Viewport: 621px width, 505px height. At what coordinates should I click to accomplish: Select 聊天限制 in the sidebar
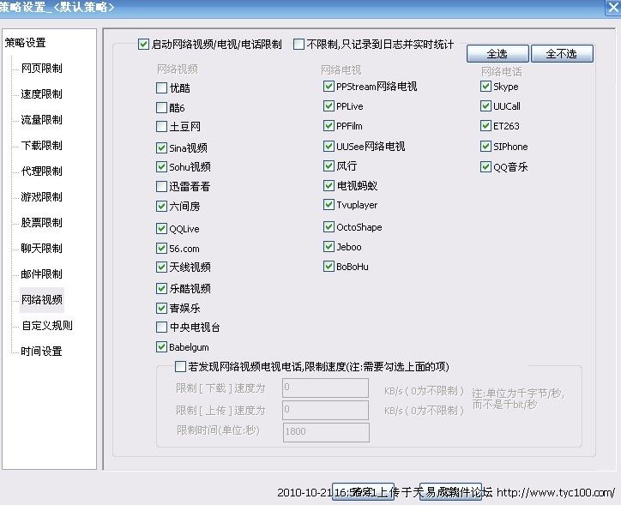pyautogui.click(x=41, y=249)
